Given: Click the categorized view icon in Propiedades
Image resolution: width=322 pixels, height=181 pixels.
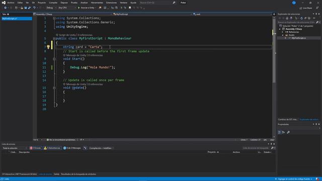Looking at the screenshot, I should click(x=280, y=132).
